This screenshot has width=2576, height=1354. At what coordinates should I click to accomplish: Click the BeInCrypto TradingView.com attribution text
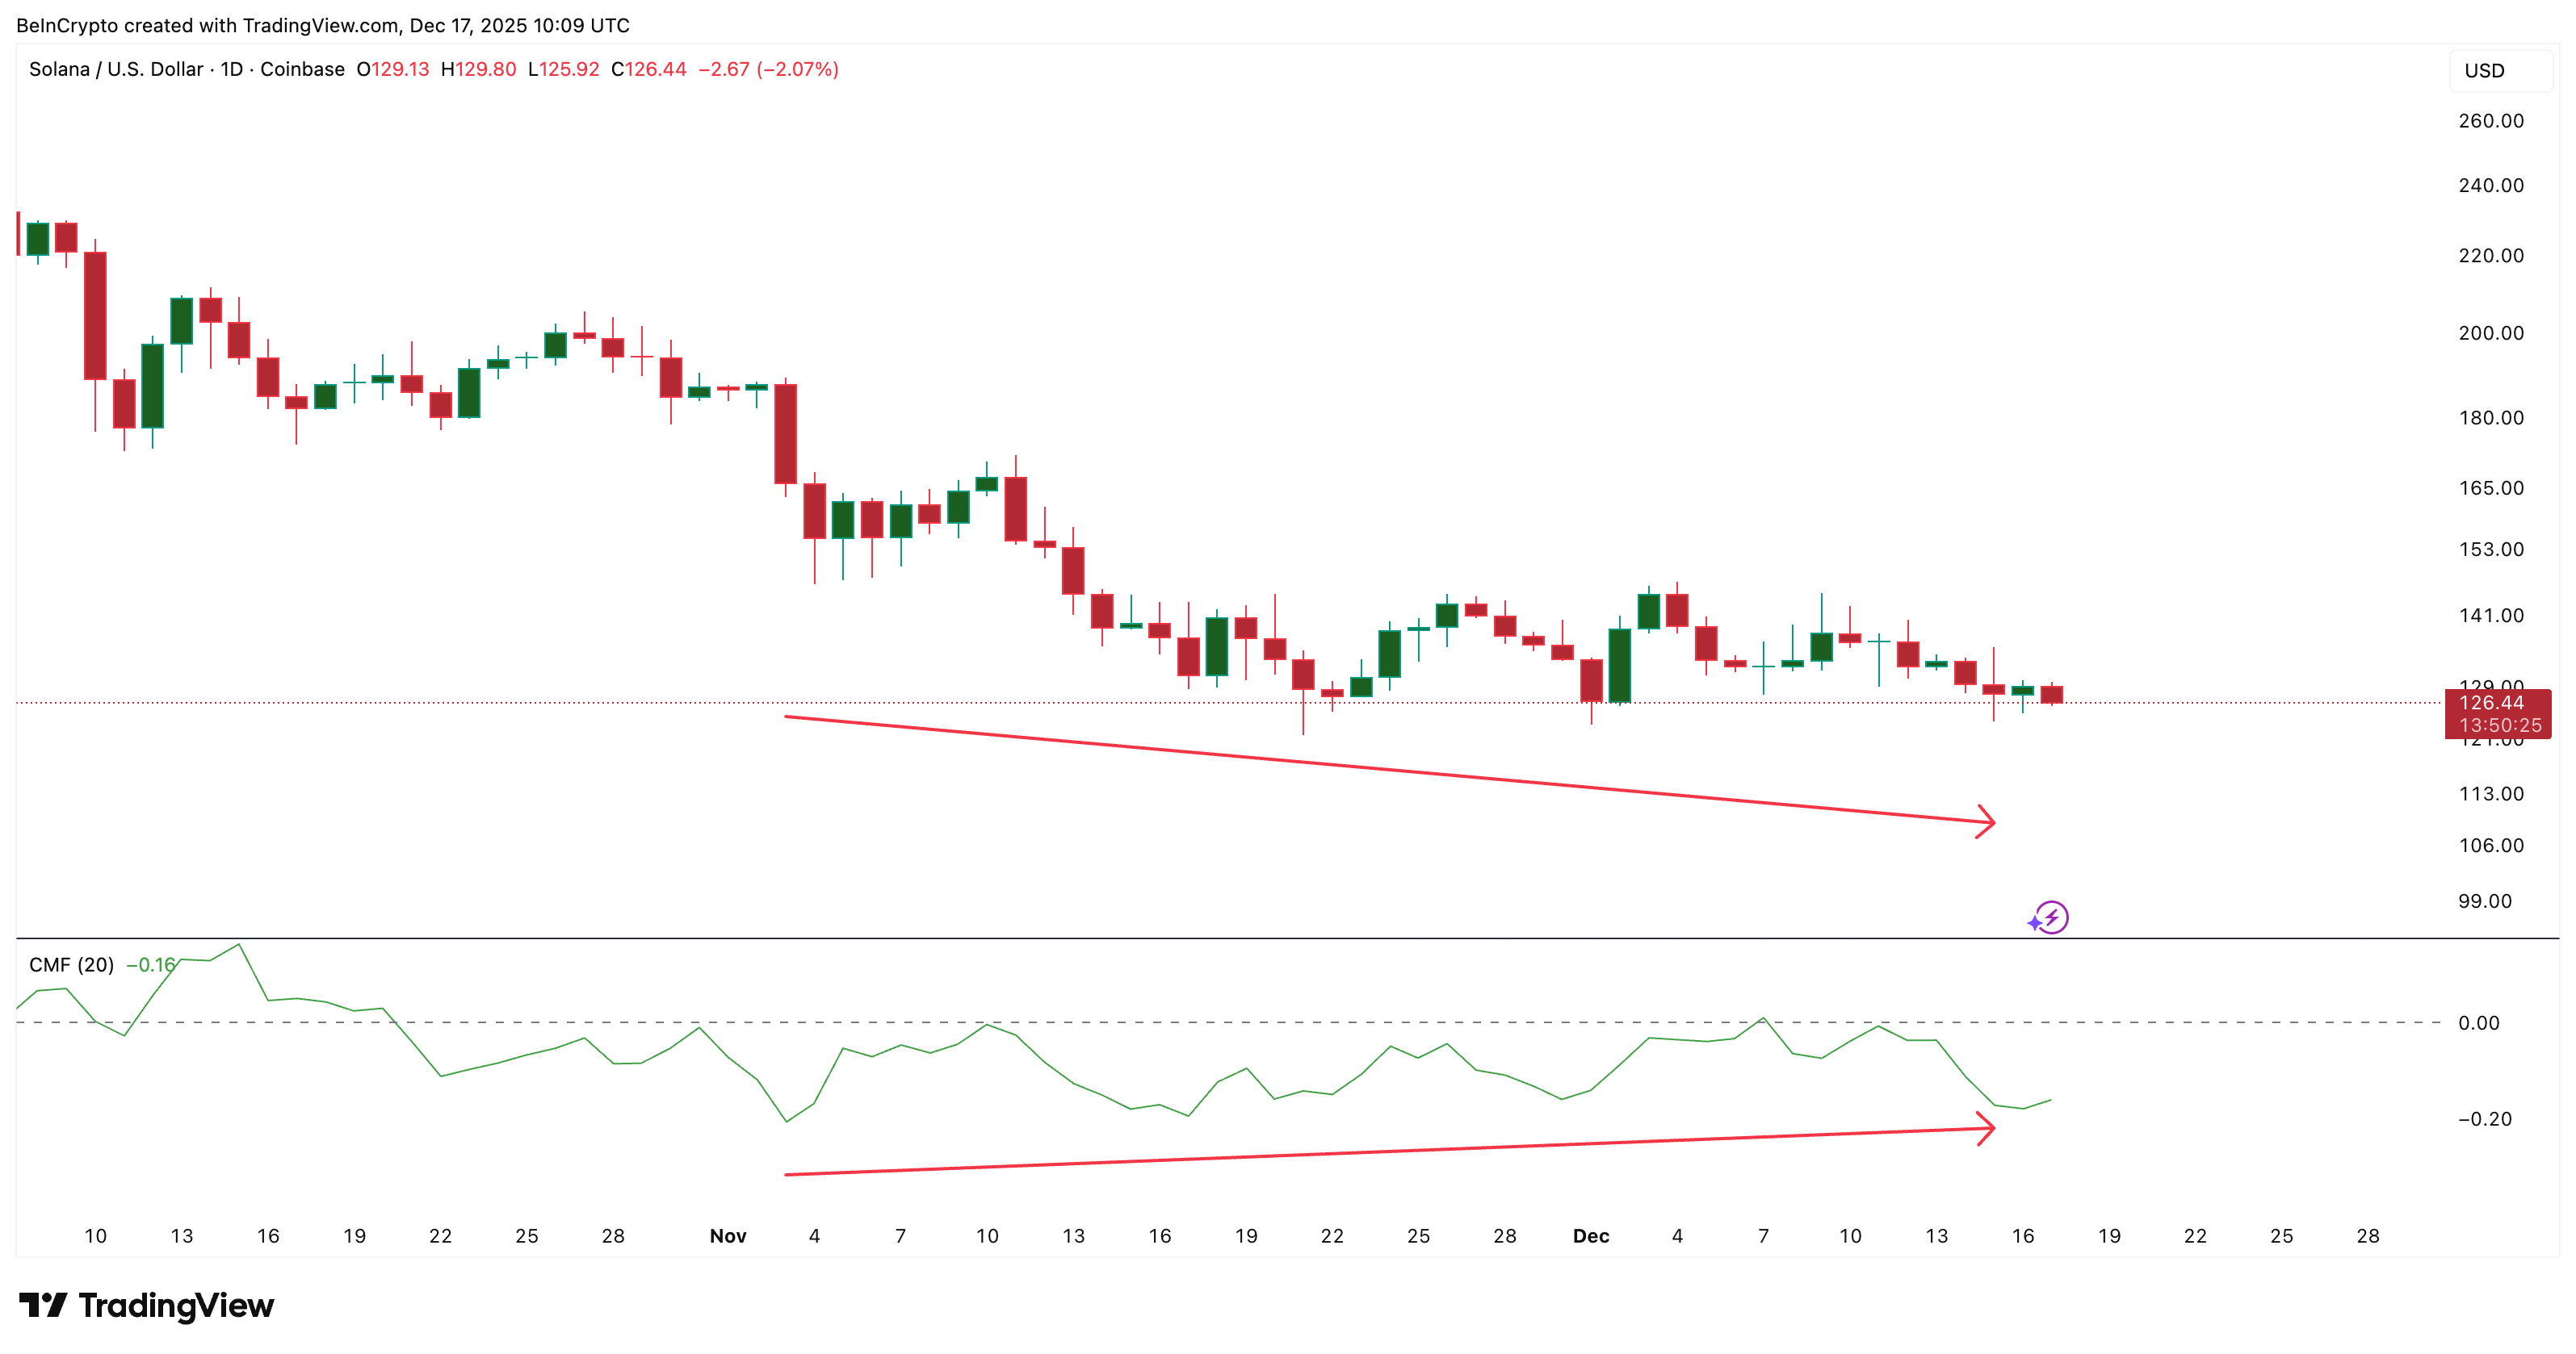click(320, 25)
